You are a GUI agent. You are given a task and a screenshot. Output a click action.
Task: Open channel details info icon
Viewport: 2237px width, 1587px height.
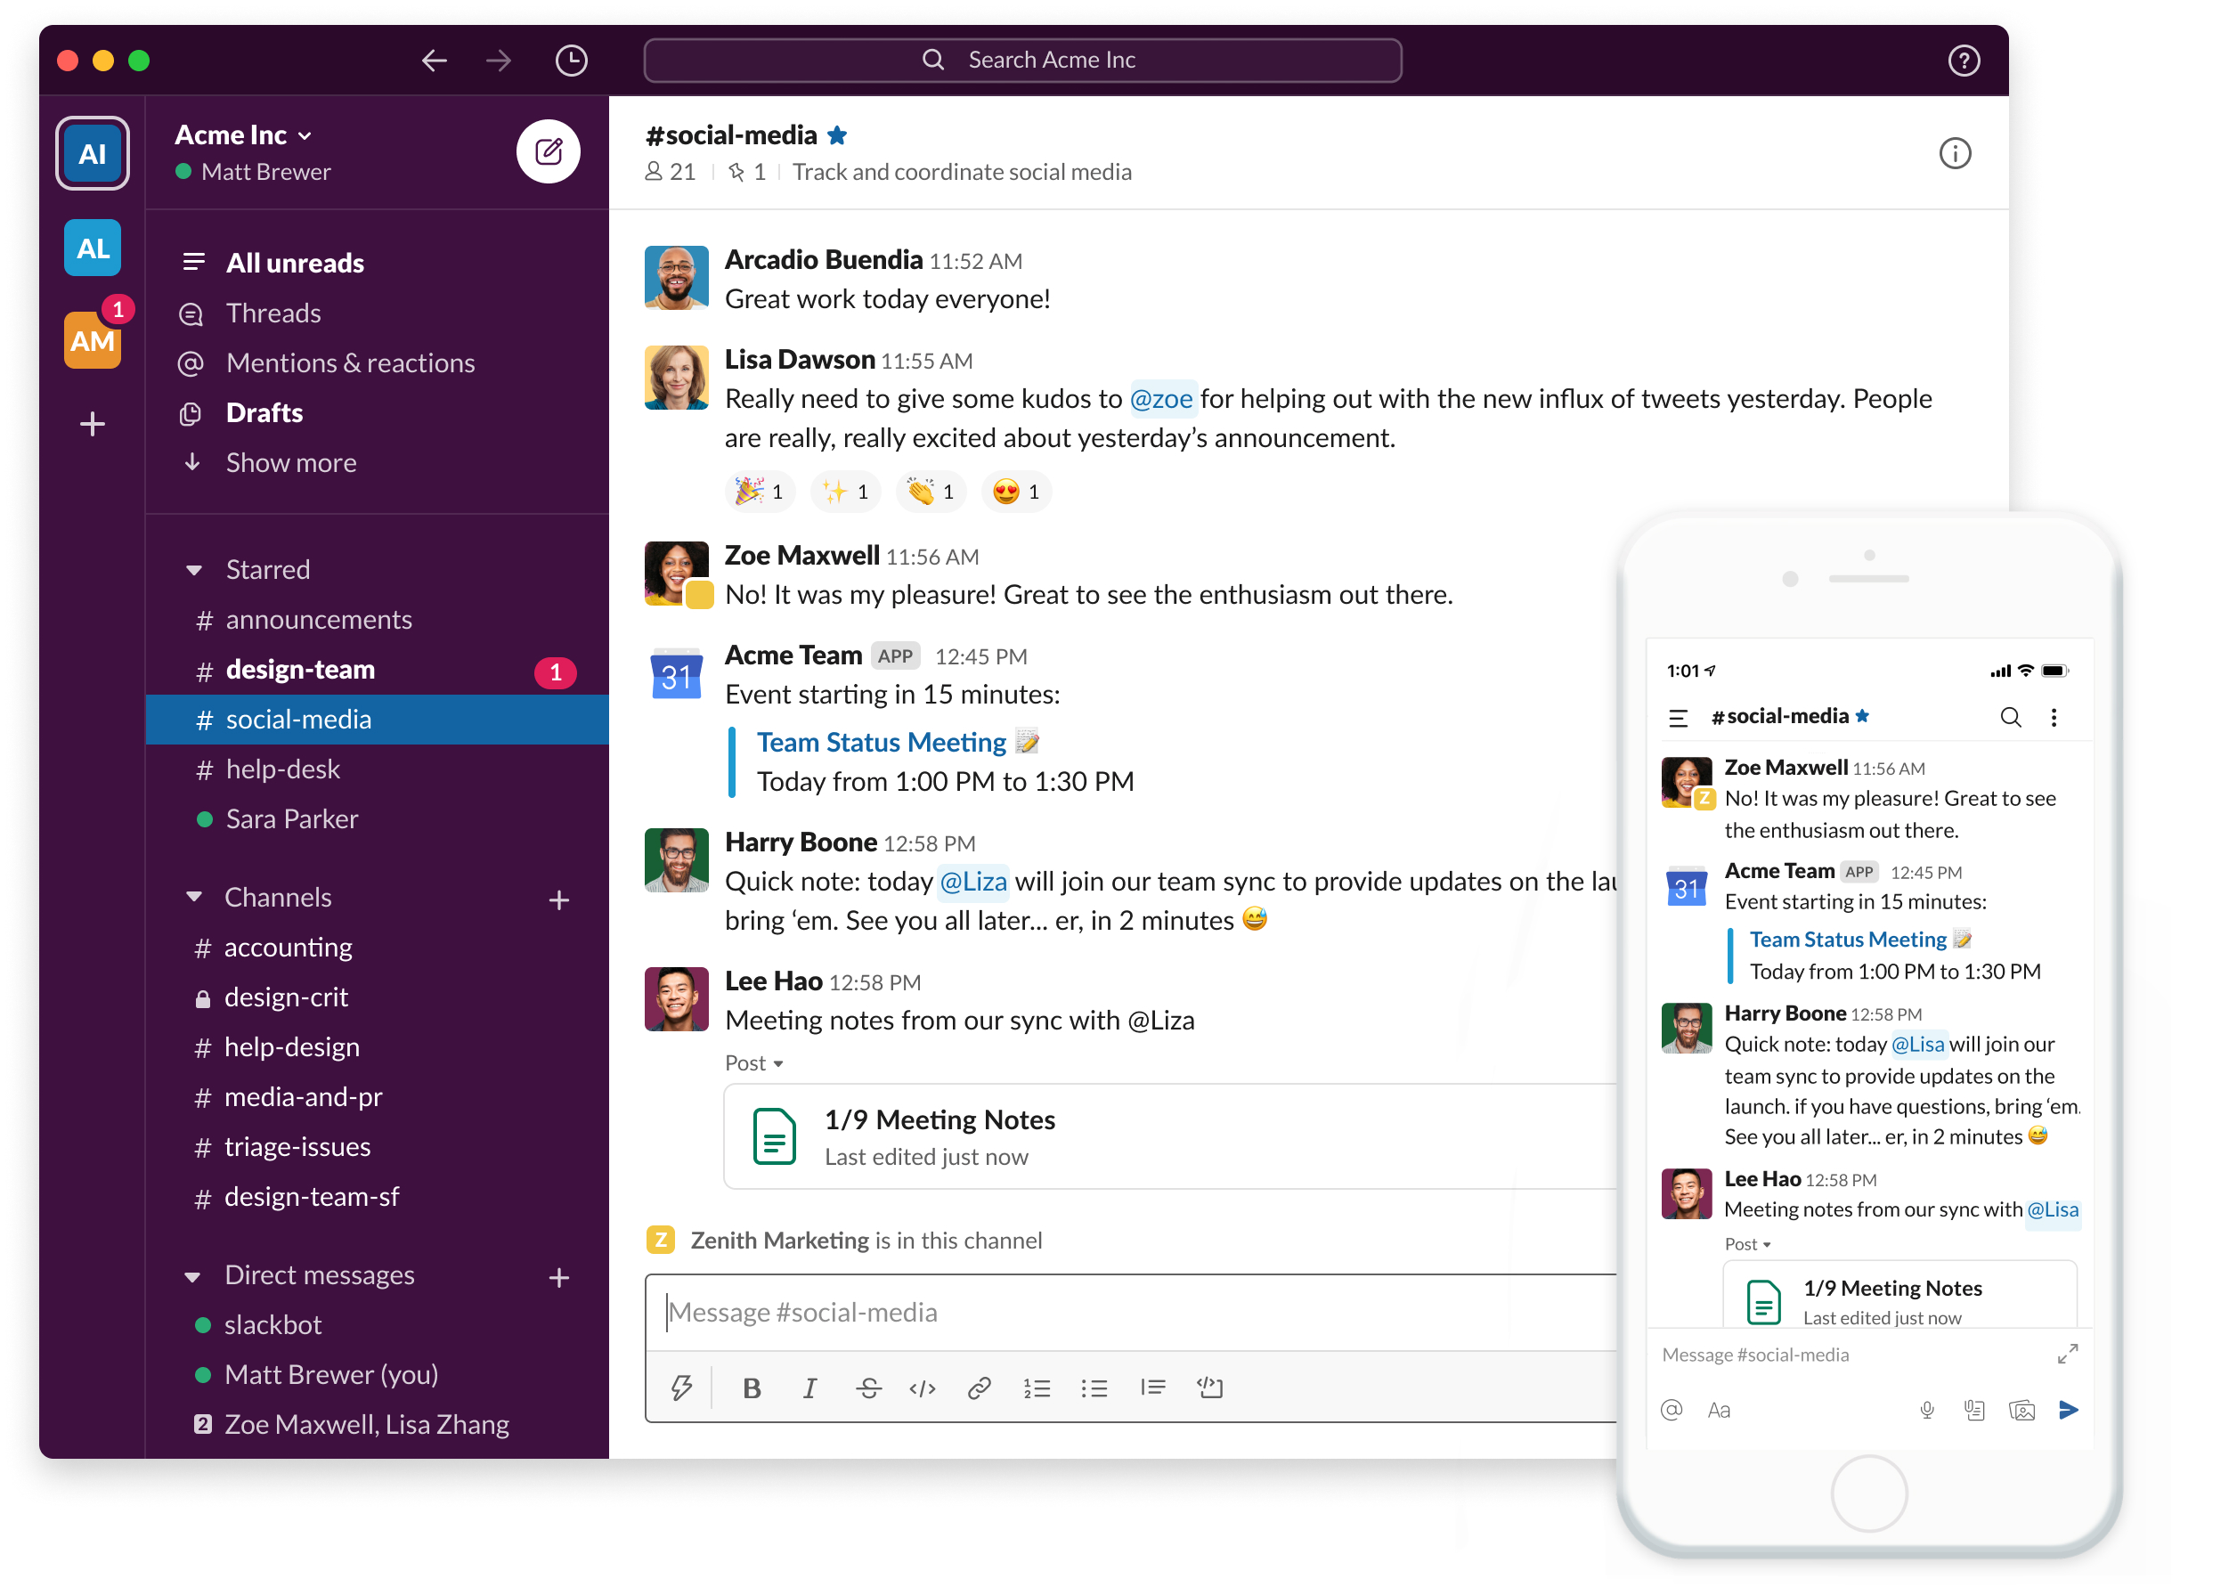pos(1954,153)
